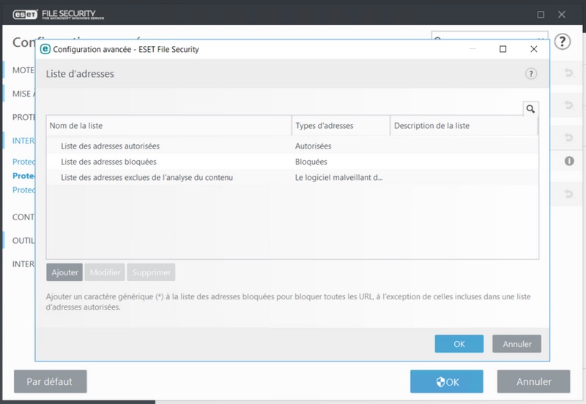This screenshot has height=404, width=586.
Task: Click the Autorisées type cell
Action: 314,146
